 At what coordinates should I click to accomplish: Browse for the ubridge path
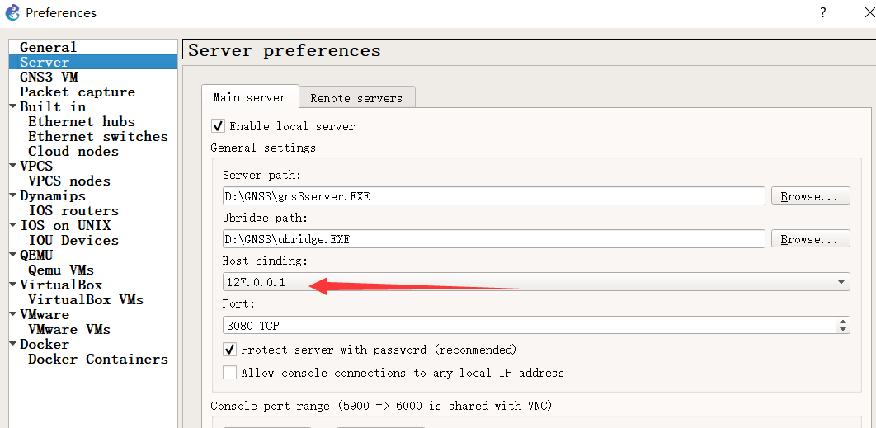[x=811, y=238]
